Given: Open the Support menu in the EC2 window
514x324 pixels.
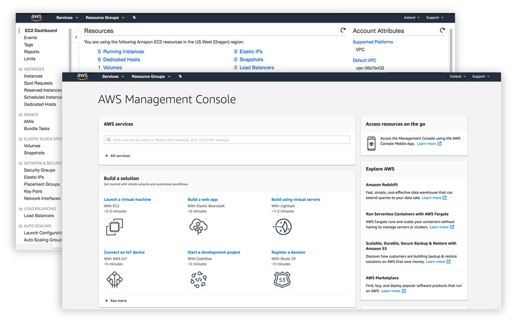Looking at the screenshot, I should coord(435,18).
